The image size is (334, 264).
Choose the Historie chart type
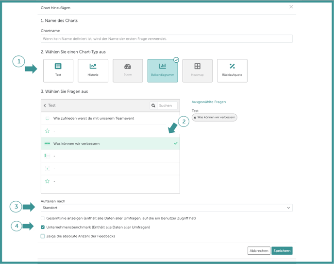[93, 70]
